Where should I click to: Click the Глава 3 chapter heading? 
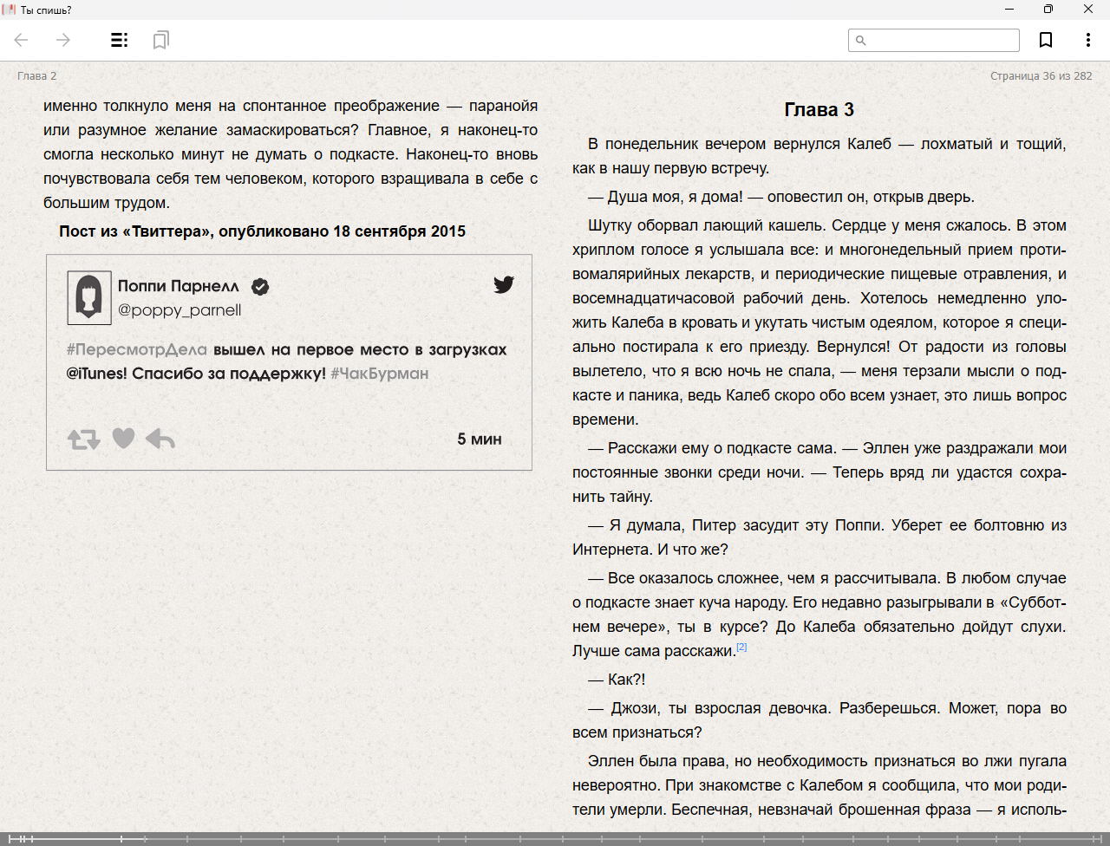point(819,109)
